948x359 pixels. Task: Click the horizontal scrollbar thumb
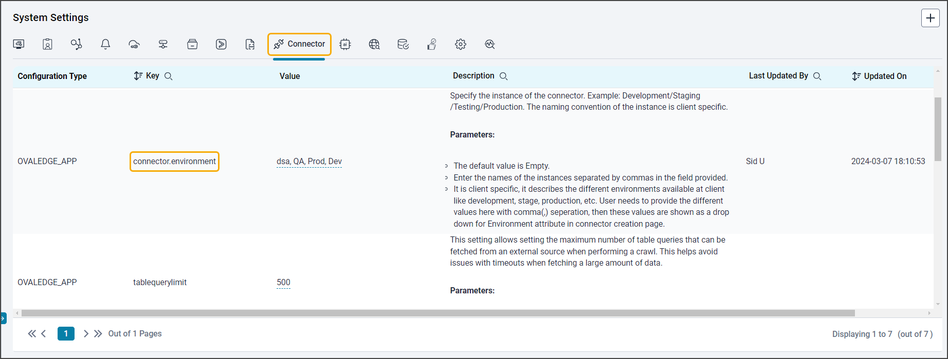pos(438,313)
